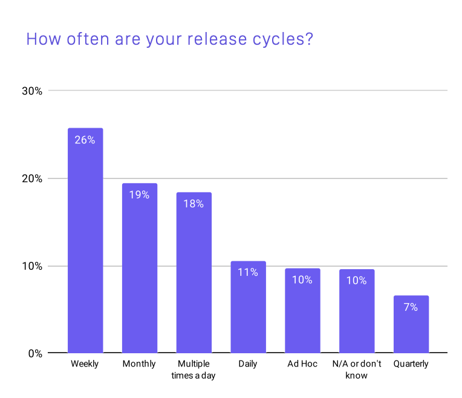Select the 7% data label
The image size is (462, 398).
coord(411,307)
